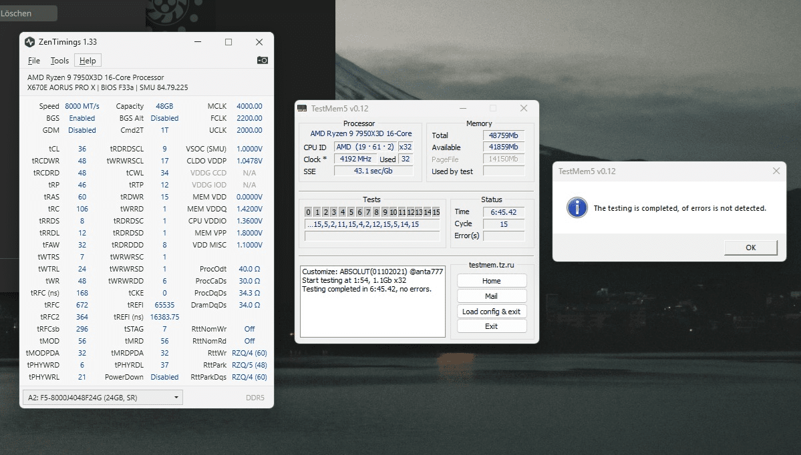Click the CLDO VDDP 1.0478V value
The width and height of the screenshot is (801, 455).
click(249, 161)
